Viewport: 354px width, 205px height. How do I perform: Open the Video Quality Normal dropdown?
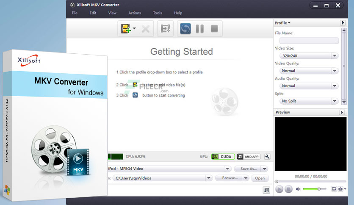309,71
